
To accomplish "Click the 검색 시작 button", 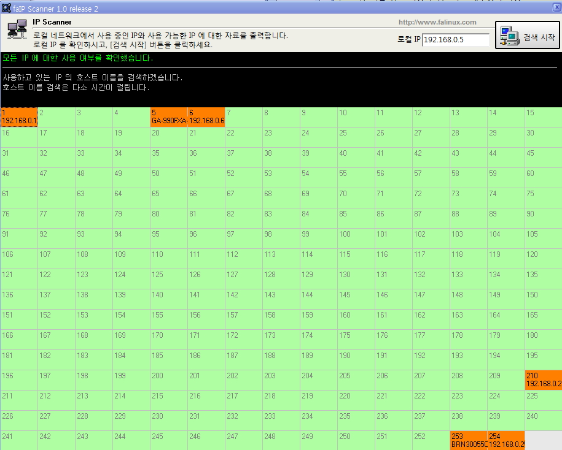I will pyautogui.click(x=527, y=35).
